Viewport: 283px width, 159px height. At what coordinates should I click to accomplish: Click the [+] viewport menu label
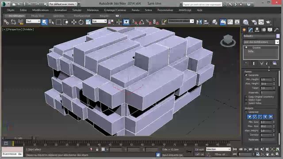click(4, 29)
